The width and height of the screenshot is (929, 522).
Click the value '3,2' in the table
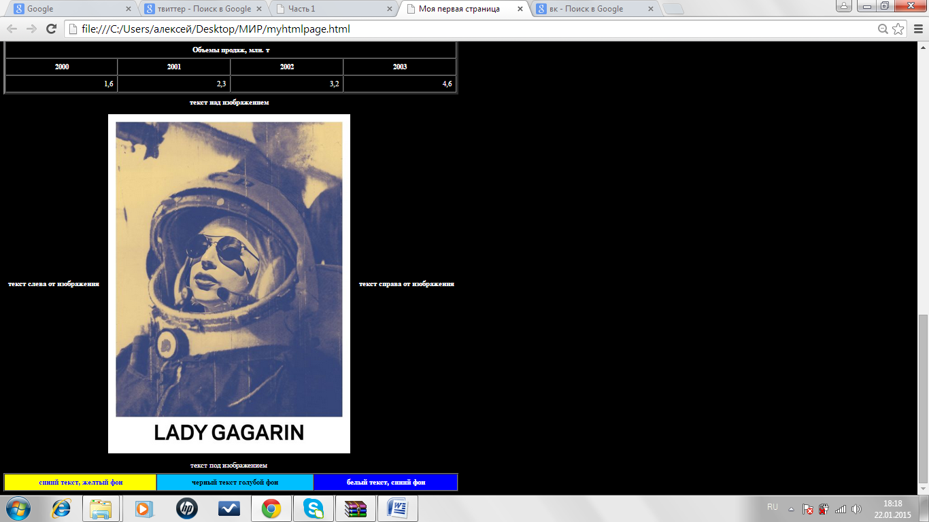click(334, 84)
